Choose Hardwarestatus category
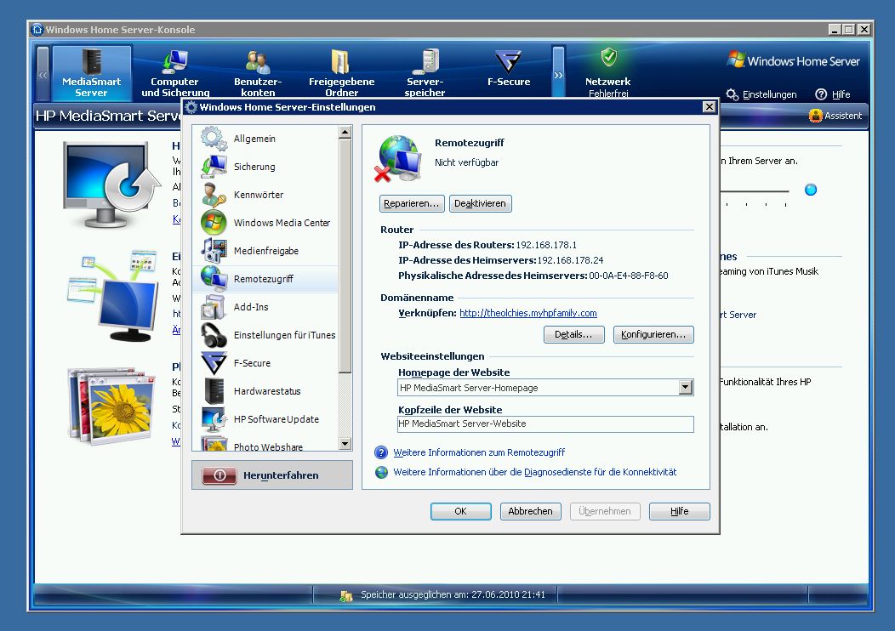Screen dimensions: 895x631 [265, 391]
